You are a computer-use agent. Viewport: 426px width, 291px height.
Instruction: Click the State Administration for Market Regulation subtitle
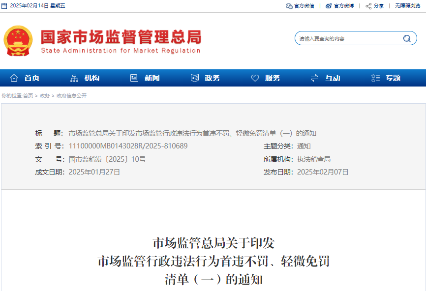[121, 51]
